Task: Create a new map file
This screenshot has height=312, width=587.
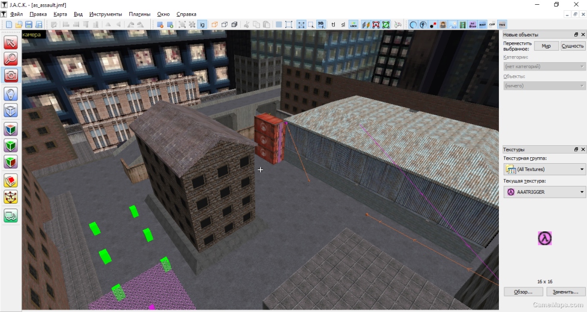Action: pos(9,25)
